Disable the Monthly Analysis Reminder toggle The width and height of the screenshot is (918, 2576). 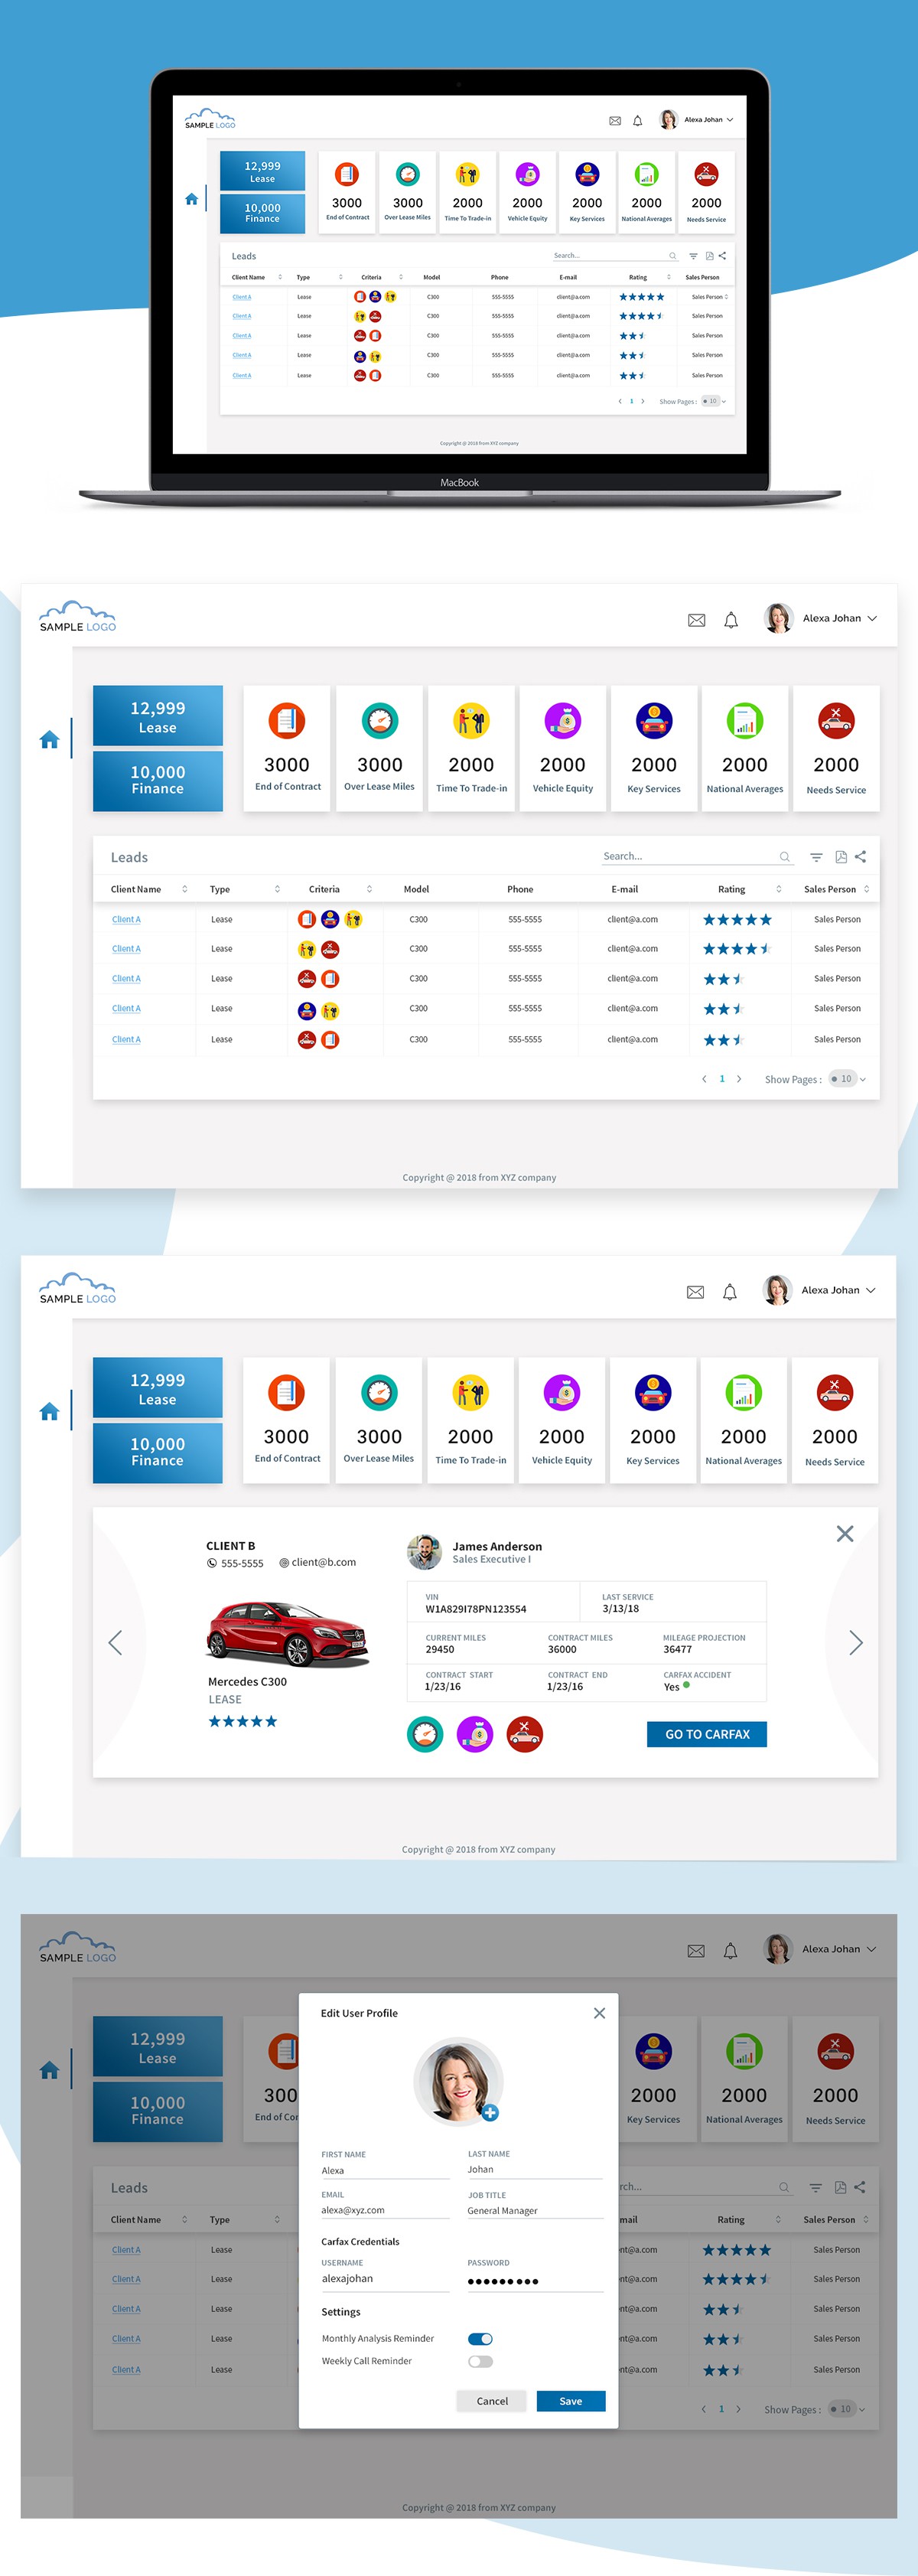point(480,2338)
